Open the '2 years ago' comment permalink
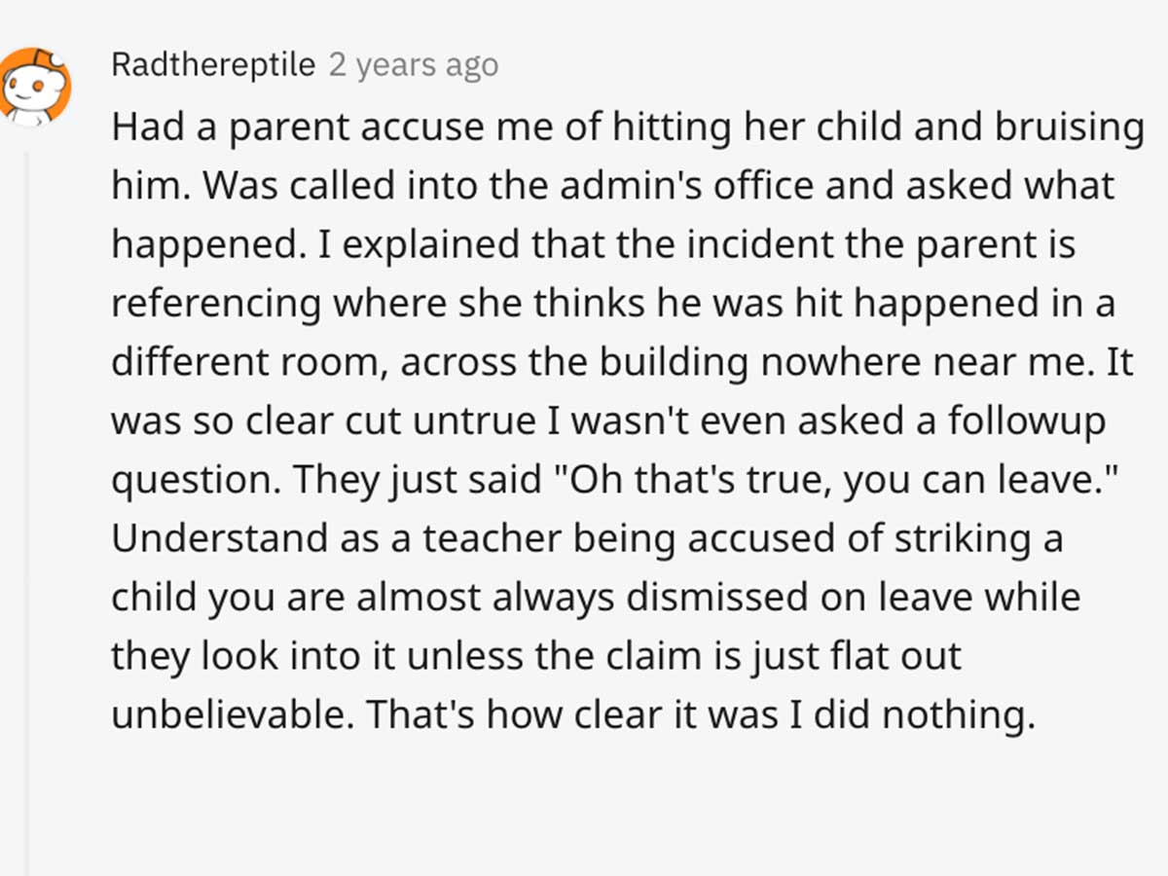This screenshot has width=1168, height=876. [414, 65]
